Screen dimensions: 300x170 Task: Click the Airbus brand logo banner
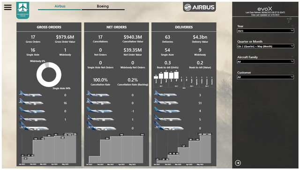[199, 7]
